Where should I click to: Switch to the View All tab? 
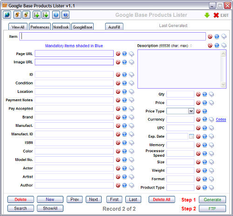pyautogui.click(x=18, y=27)
